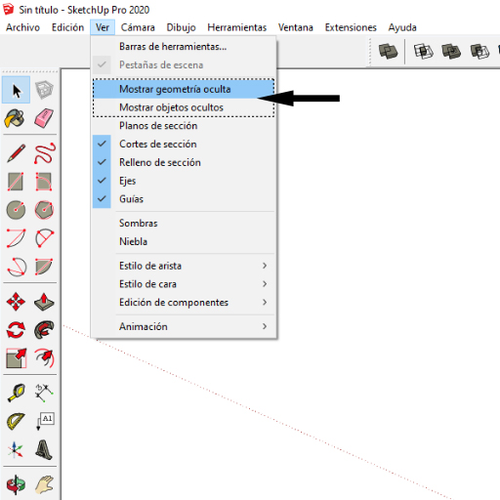Choose the Rectangle tool
The height and width of the screenshot is (500, 500).
coord(16,182)
